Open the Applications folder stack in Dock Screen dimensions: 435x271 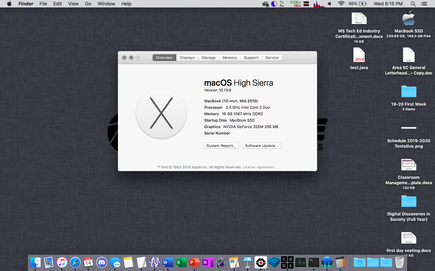[x=386, y=262]
